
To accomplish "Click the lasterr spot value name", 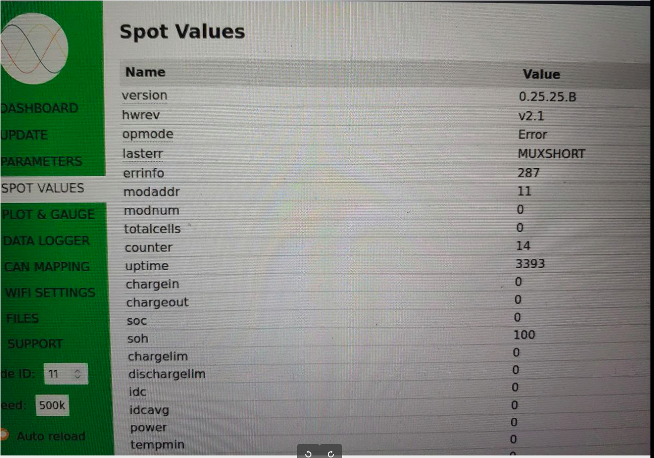I will point(142,154).
